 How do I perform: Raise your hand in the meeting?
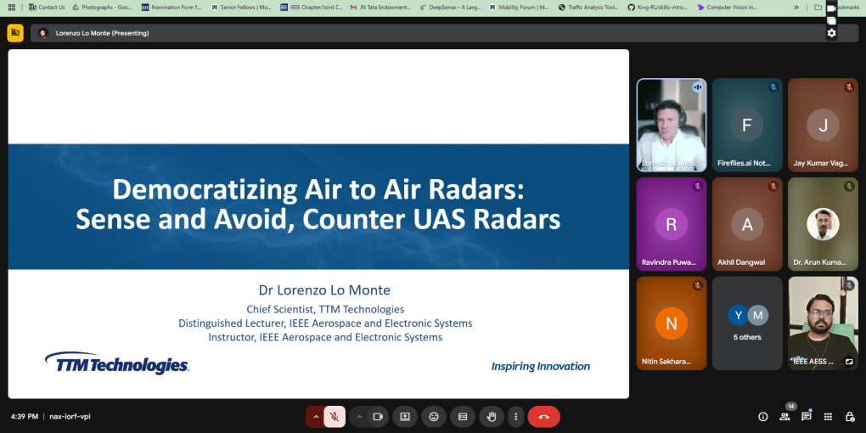pos(491,416)
